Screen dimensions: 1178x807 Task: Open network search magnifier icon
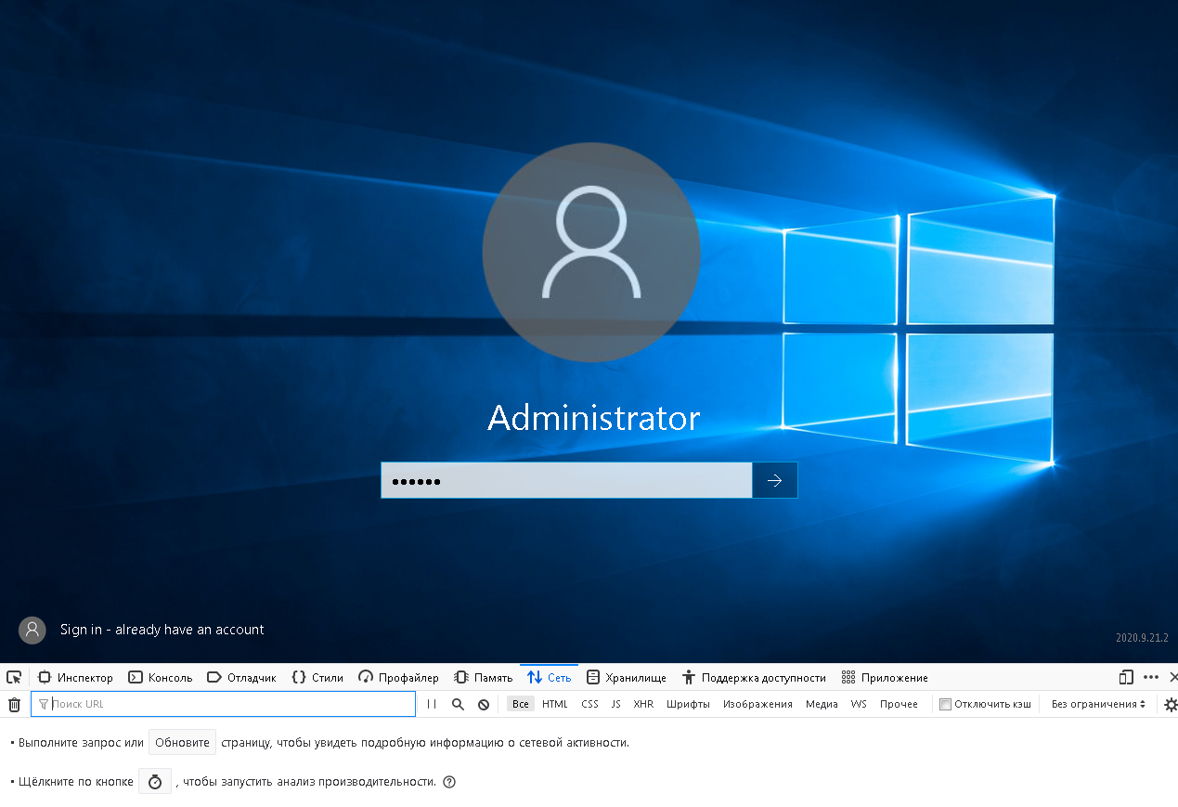(x=458, y=705)
